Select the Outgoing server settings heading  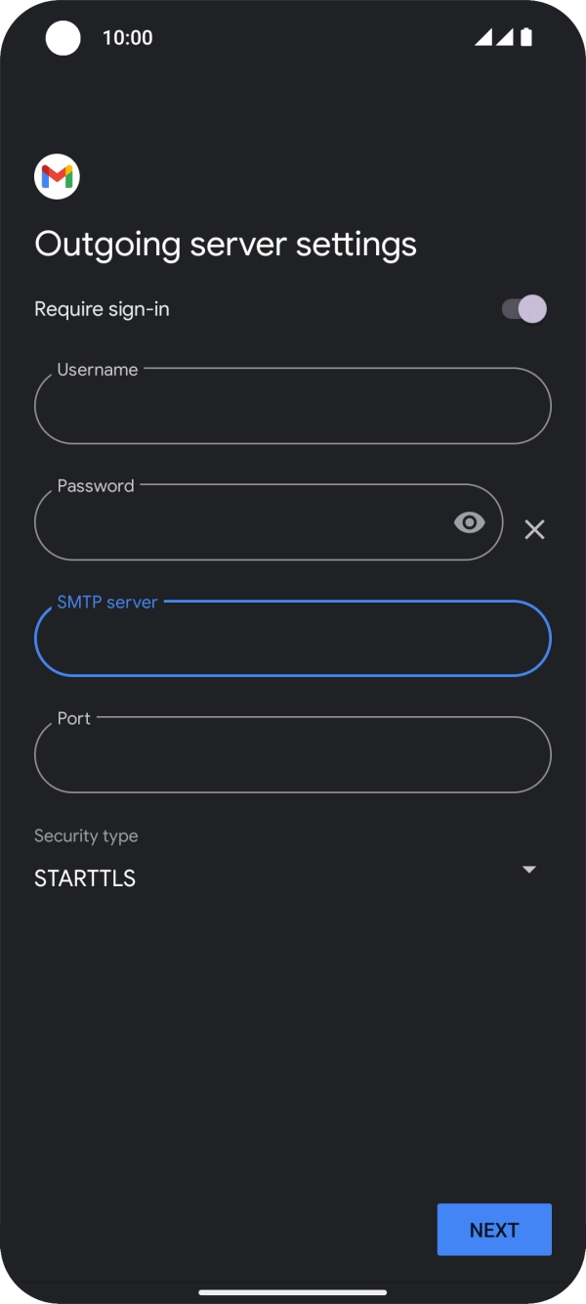coord(226,244)
